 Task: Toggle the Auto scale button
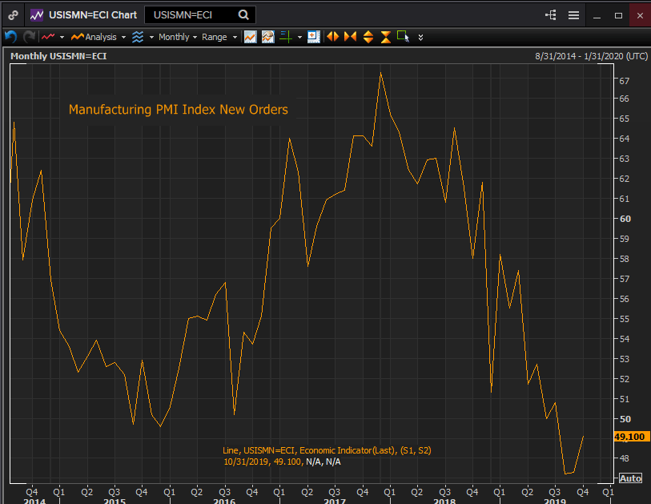tap(630, 478)
